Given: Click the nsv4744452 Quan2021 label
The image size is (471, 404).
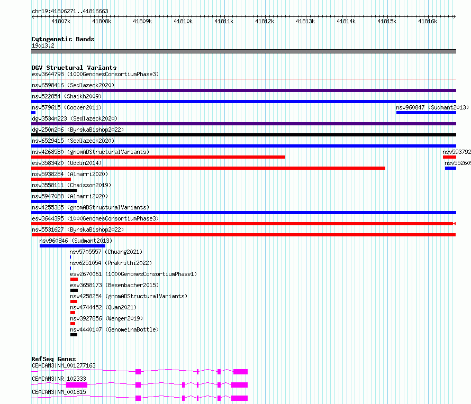Looking at the screenshot, I should pyautogui.click(x=103, y=307).
